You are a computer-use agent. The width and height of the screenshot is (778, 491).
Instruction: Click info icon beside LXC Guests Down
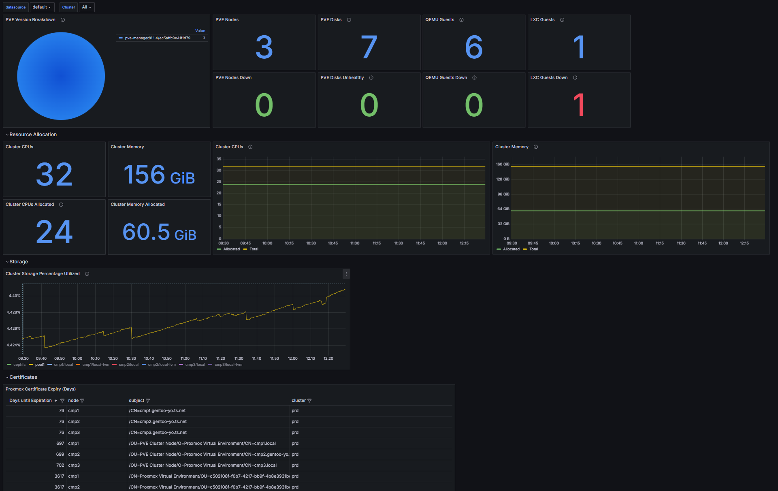(575, 78)
